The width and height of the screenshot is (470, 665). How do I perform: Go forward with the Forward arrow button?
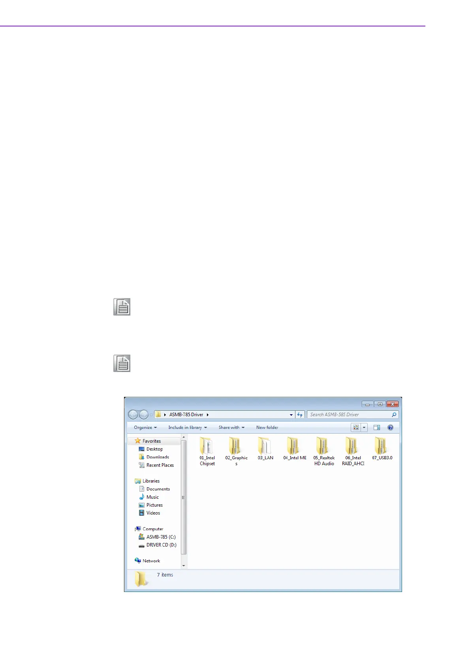144,415
